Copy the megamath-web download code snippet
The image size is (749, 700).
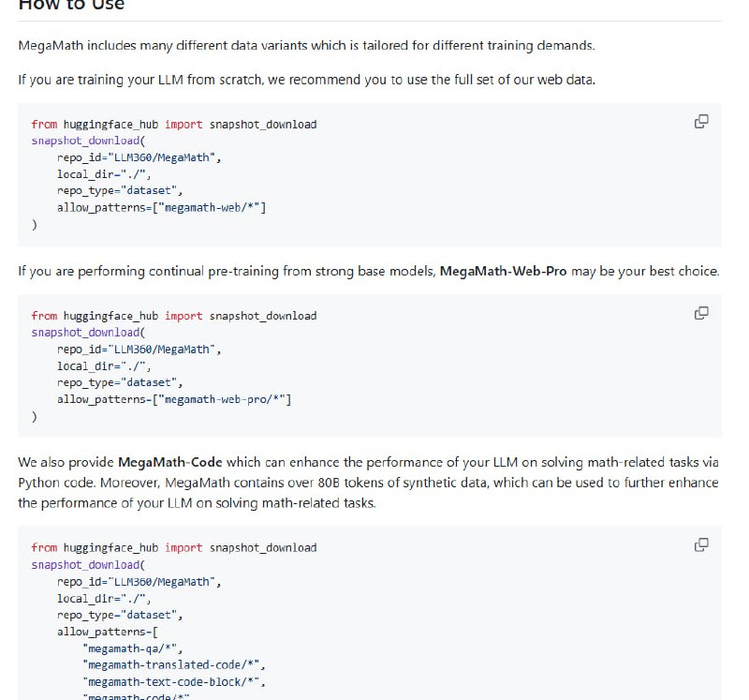click(x=700, y=122)
